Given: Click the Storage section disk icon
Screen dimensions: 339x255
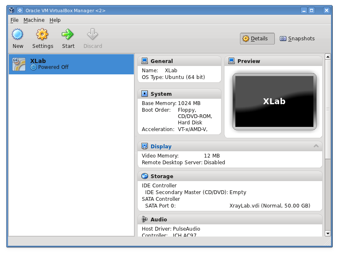Looking at the screenshot, I should point(145,176).
